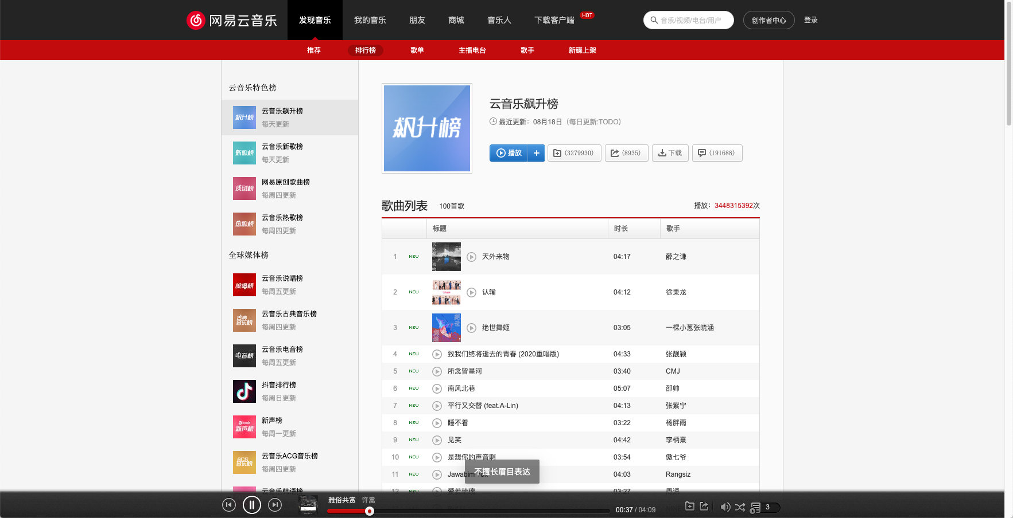Select the 排行榜 sub-navigation tab
1013x518 pixels.
366,50
